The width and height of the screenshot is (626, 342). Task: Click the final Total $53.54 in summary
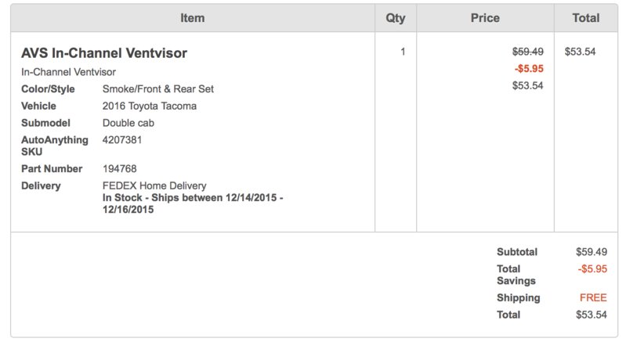(592, 315)
